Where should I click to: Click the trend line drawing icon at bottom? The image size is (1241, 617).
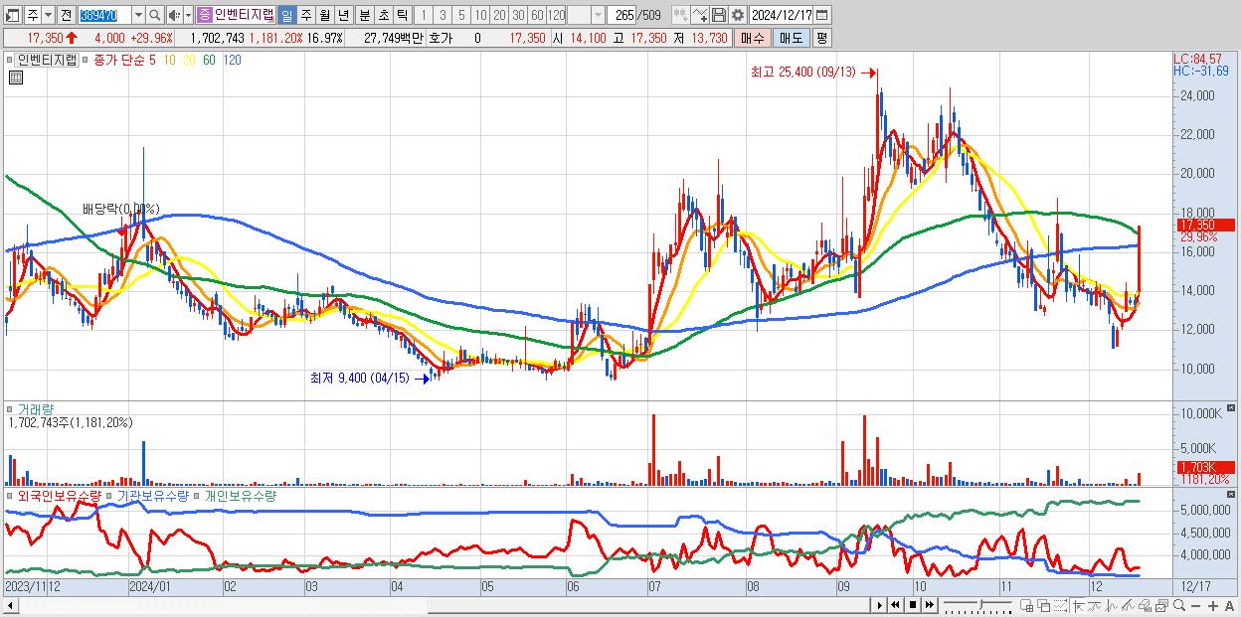pos(1095,606)
